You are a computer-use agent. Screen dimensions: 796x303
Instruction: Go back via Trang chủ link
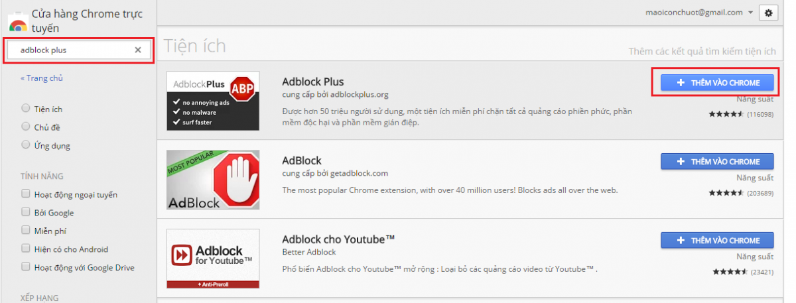point(42,78)
